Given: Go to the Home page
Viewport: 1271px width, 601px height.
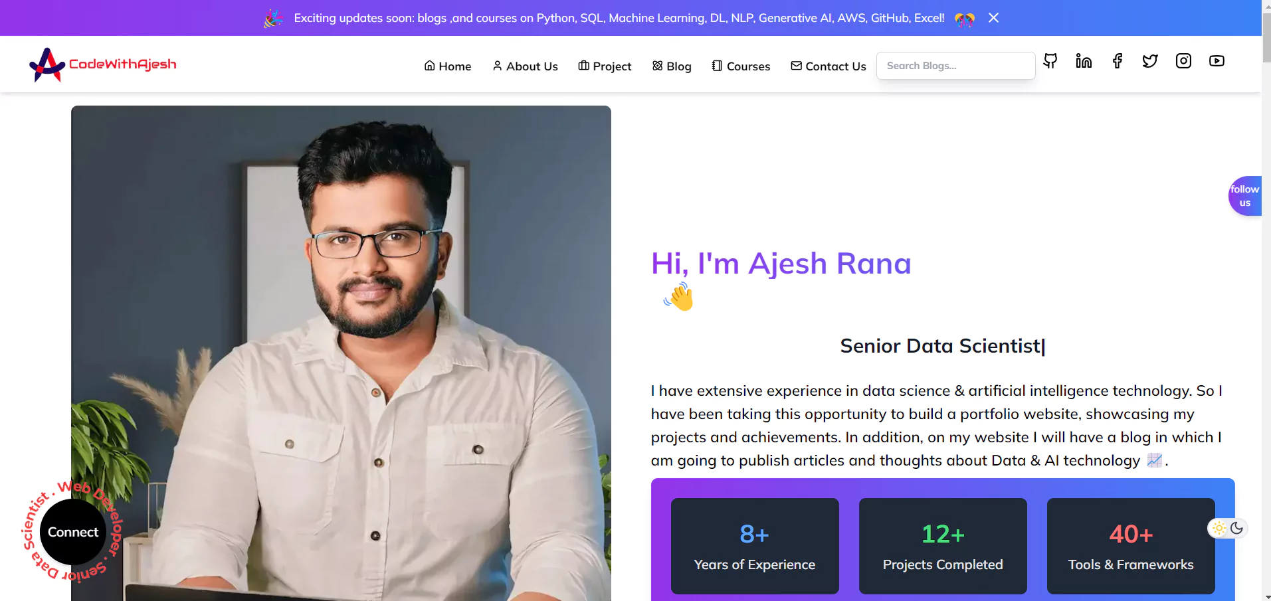Looking at the screenshot, I should pyautogui.click(x=448, y=66).
